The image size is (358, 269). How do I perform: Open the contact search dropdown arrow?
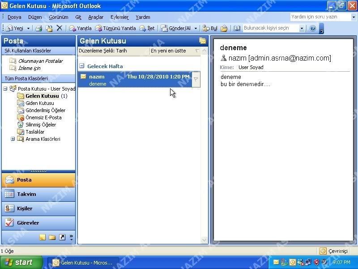pyautogui.click(x=302, y=28)
